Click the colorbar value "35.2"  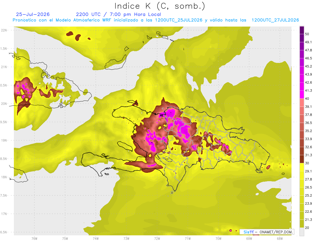[x=308, y=131]
